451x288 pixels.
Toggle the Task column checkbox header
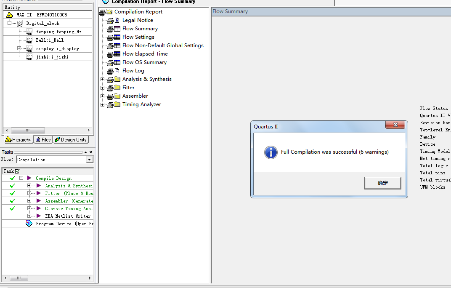point(17,171)
